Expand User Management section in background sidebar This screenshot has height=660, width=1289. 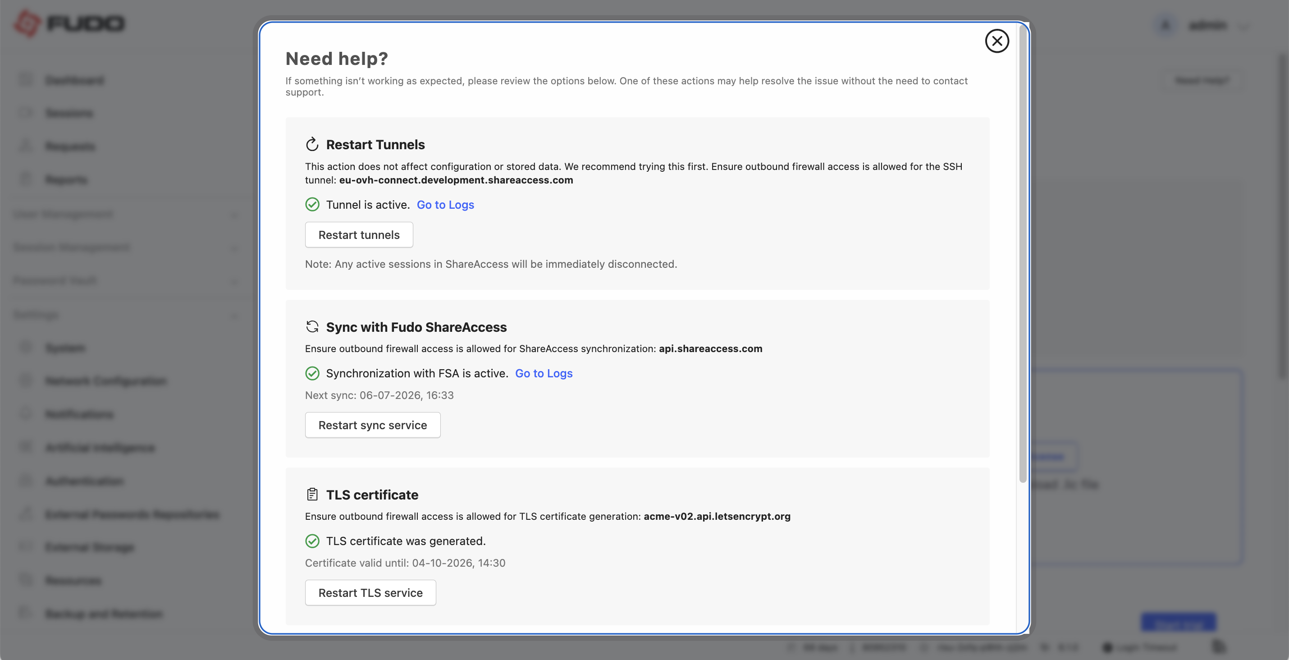[125, 214]
